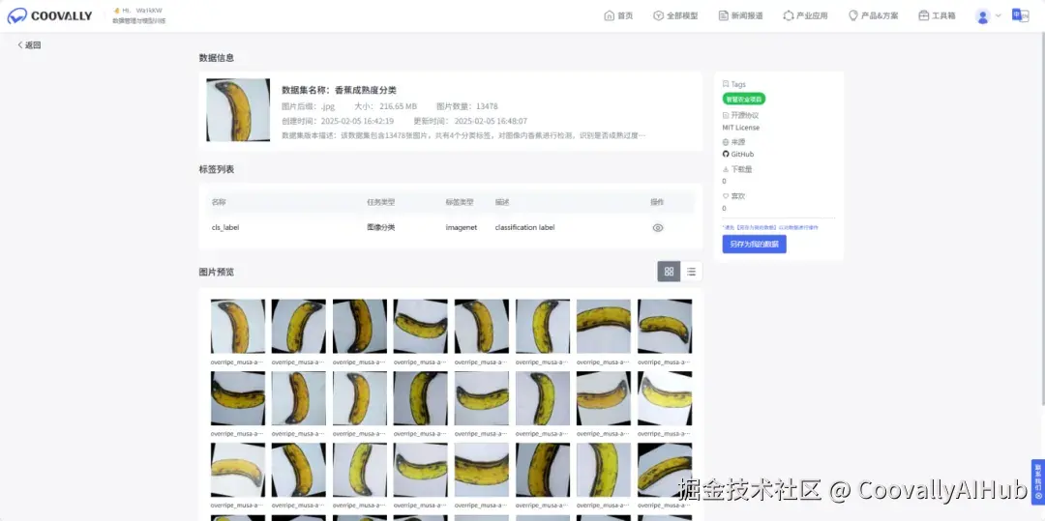Switch image preview to grid view
The height and width of the screenshot is (521, 1045).
tap(669, 272)
